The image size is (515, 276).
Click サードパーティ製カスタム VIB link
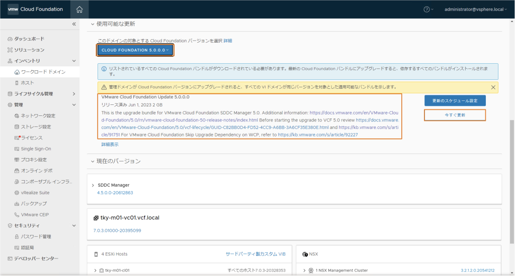255,254
